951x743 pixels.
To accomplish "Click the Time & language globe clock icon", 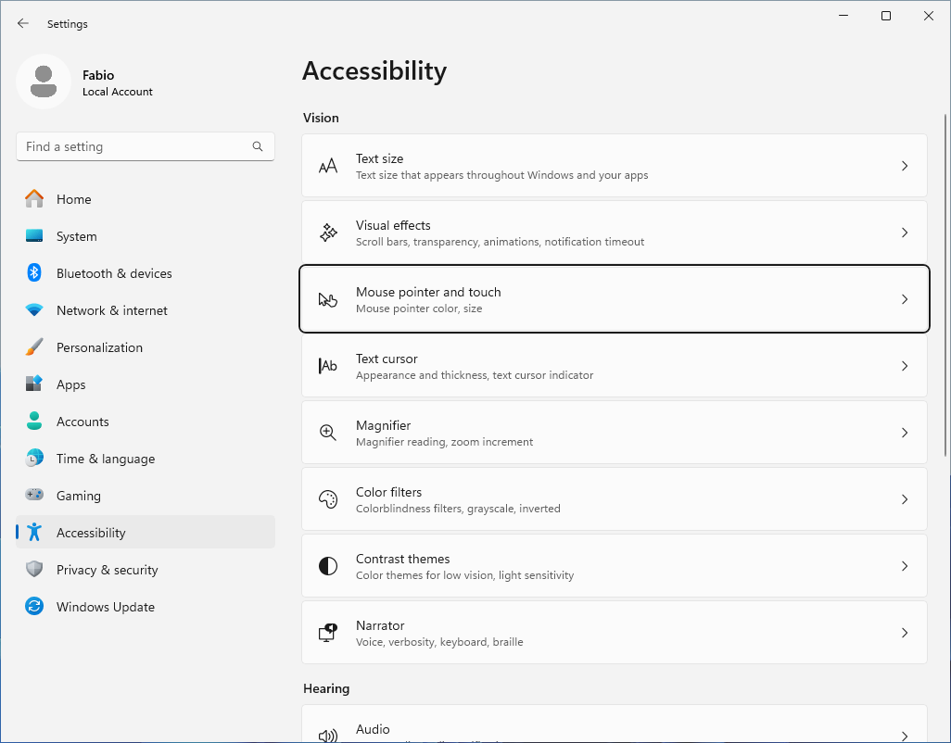I will point(34,459).
